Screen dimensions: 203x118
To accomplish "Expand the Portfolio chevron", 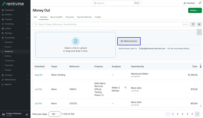I will [x=27, y=15].
